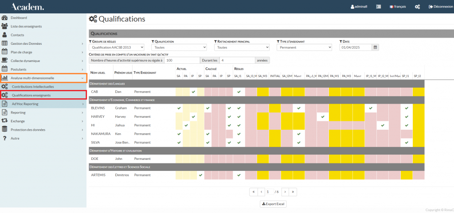Open the Groupe de règles dropdown
This screenshot has width=454, height=213.
pos(117,47)
